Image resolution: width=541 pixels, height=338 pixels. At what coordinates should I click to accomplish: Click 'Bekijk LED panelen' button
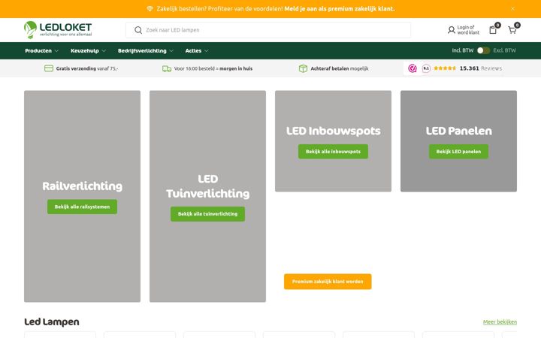458,152
